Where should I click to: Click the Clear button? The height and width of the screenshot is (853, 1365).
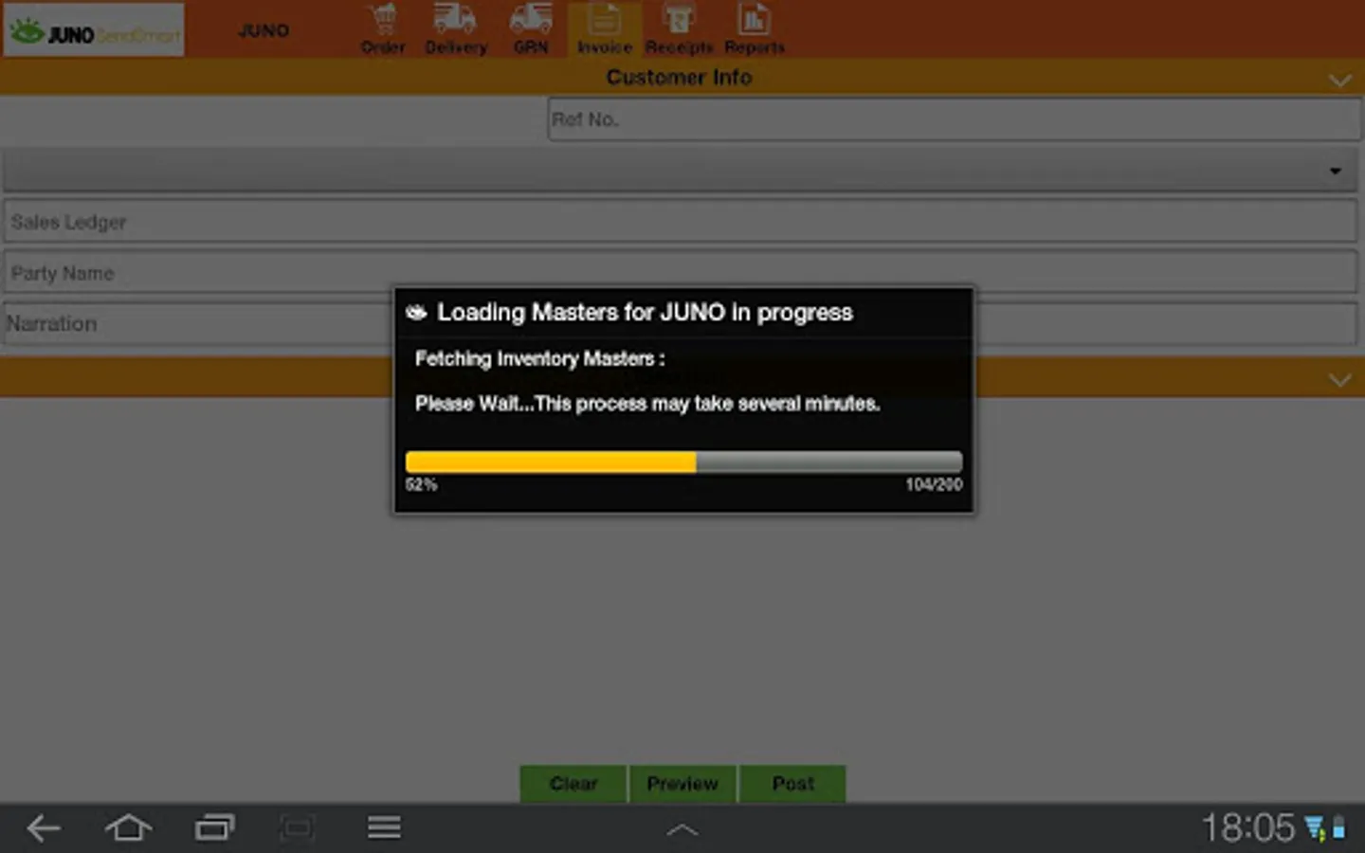(x=573, y=784)
